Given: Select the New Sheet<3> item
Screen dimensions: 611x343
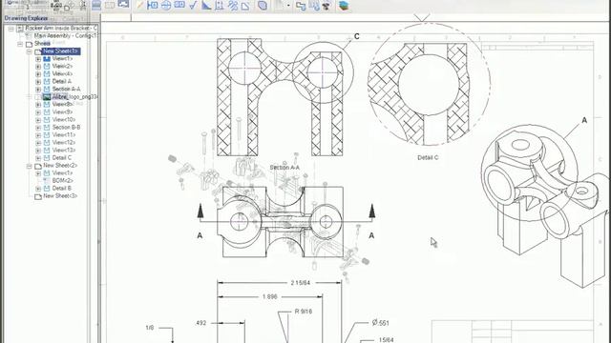Looking at the screenshot, I should click(60, 195).
